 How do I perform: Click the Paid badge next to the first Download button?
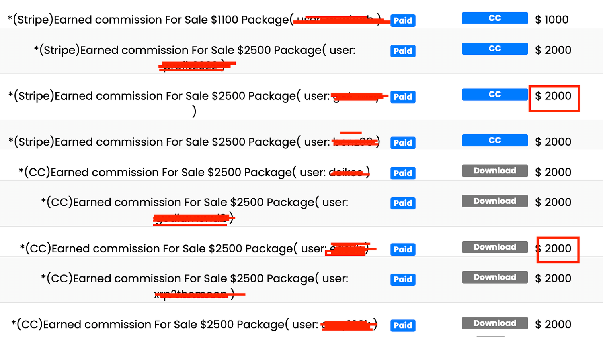pos(403,173)
